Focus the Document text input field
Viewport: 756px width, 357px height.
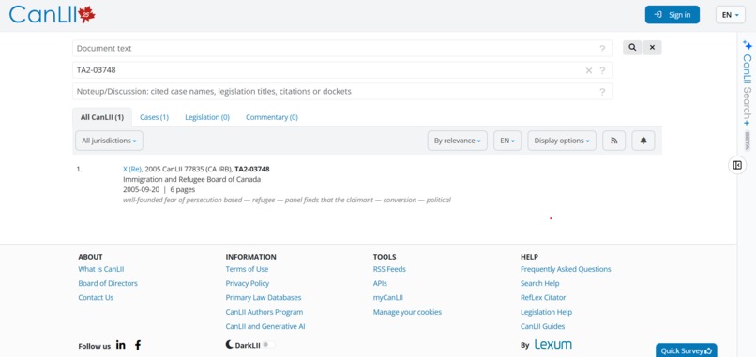pyautogui.click(x=342, y=48)
